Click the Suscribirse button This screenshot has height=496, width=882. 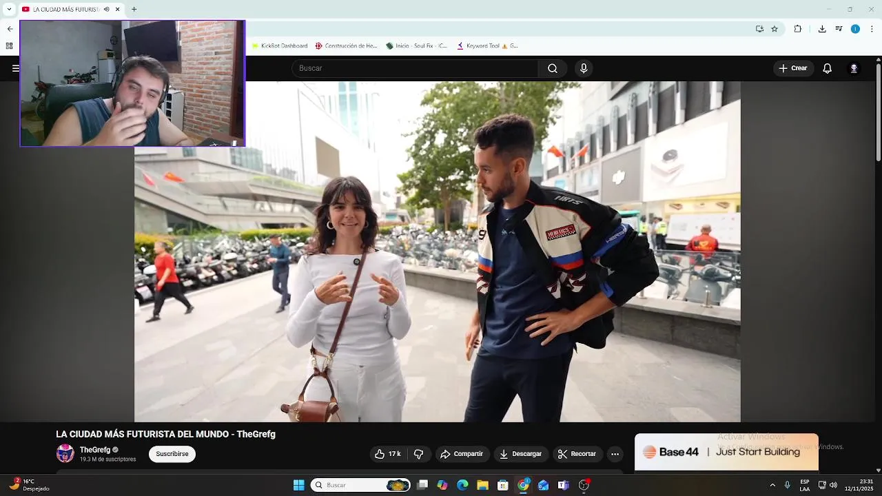click(x=172, y=454)
